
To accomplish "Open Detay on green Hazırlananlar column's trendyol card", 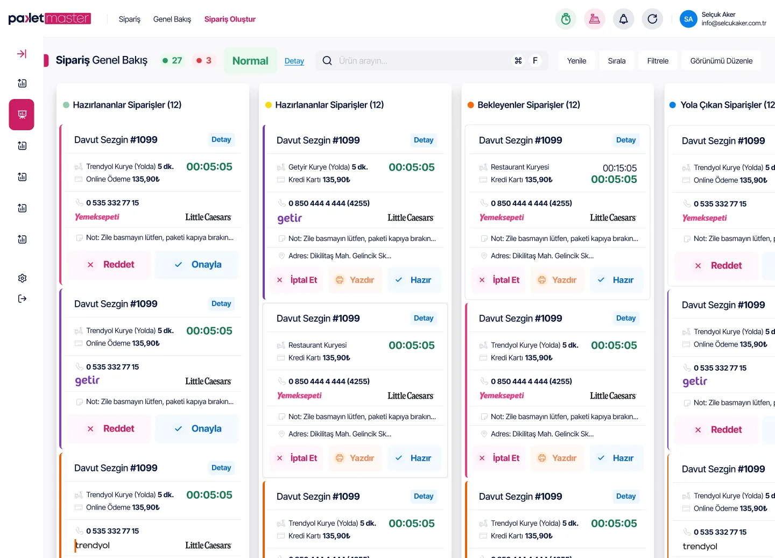I will click(221, 468).
